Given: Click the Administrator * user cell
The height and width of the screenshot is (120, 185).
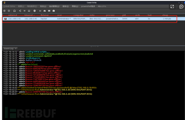Looking at the screenshot, I should [x=64, y=19].
